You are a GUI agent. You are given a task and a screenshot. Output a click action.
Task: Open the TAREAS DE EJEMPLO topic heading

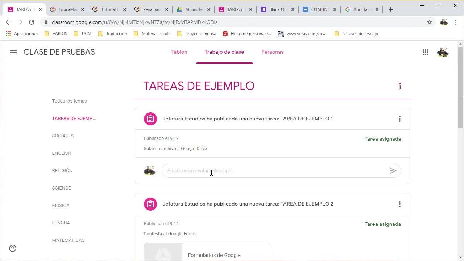[x=199, y=86]
